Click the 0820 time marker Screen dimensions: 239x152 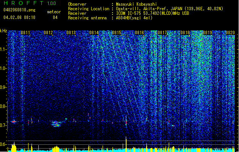click(x=230, y=33)
